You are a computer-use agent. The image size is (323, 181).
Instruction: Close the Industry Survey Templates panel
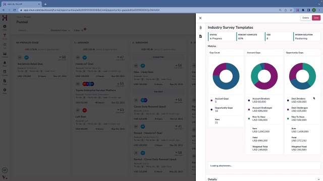[x=200, y=18]
